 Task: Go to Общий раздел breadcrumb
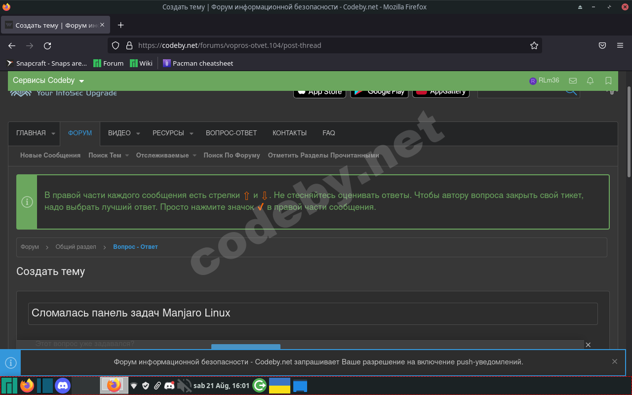tap(76, 247)
